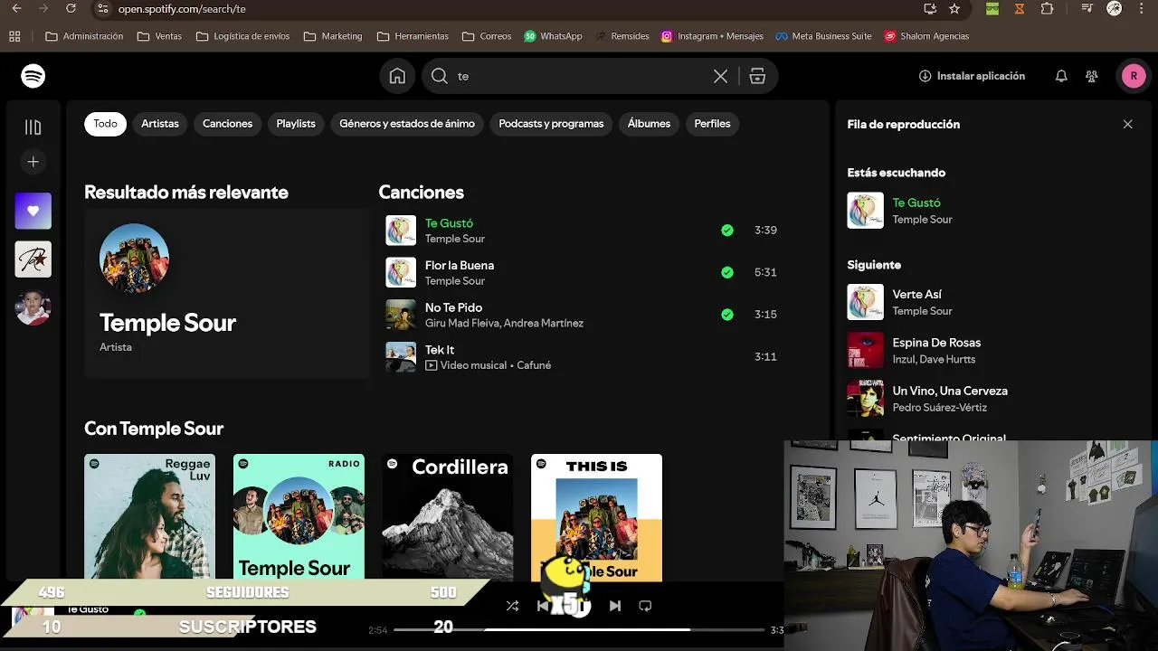Click the Spotify logo
This screenshot has width=1158, height=651.
click(33, 76)
